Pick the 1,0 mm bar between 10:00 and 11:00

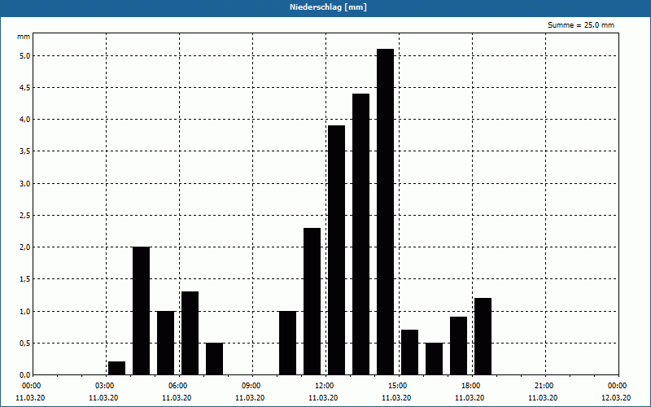[288, 343]
